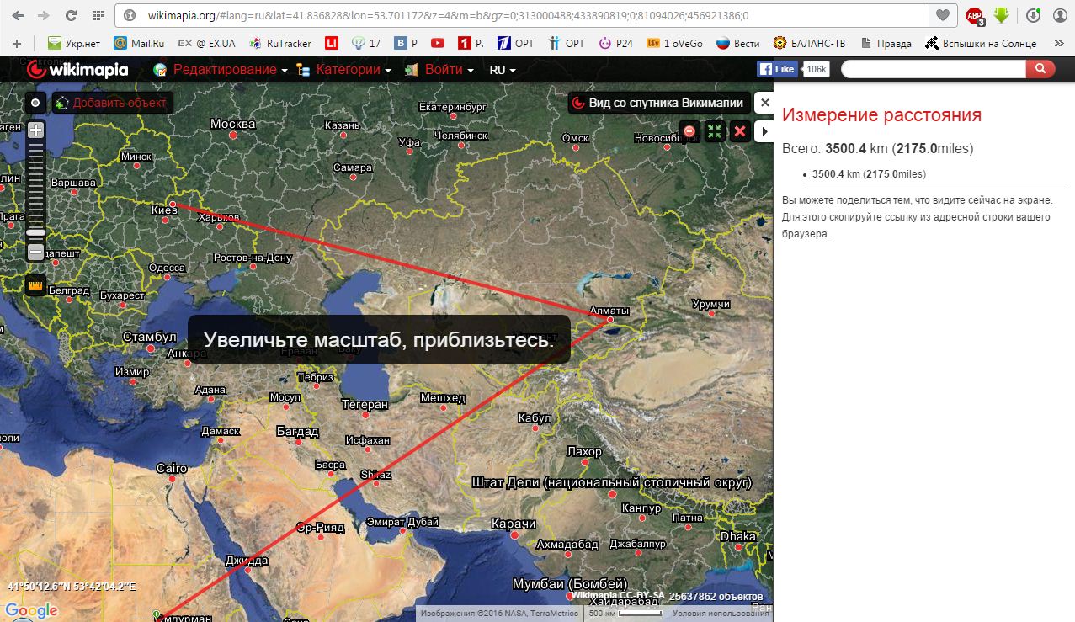The width and height of the screenshot is (1075, 622).
Task: Collapse the side panel with the arrow
Action: coord(764,130)
